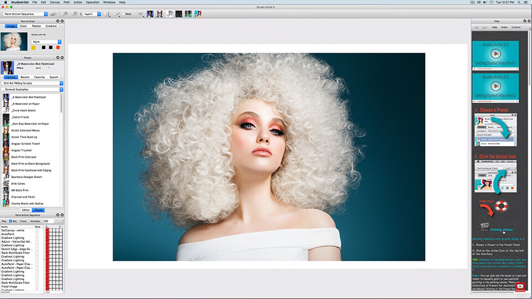Open the down-triangle dropdown before the preset thumbnails
This screenshot has height=299, width=532.
tap(140, 14)
